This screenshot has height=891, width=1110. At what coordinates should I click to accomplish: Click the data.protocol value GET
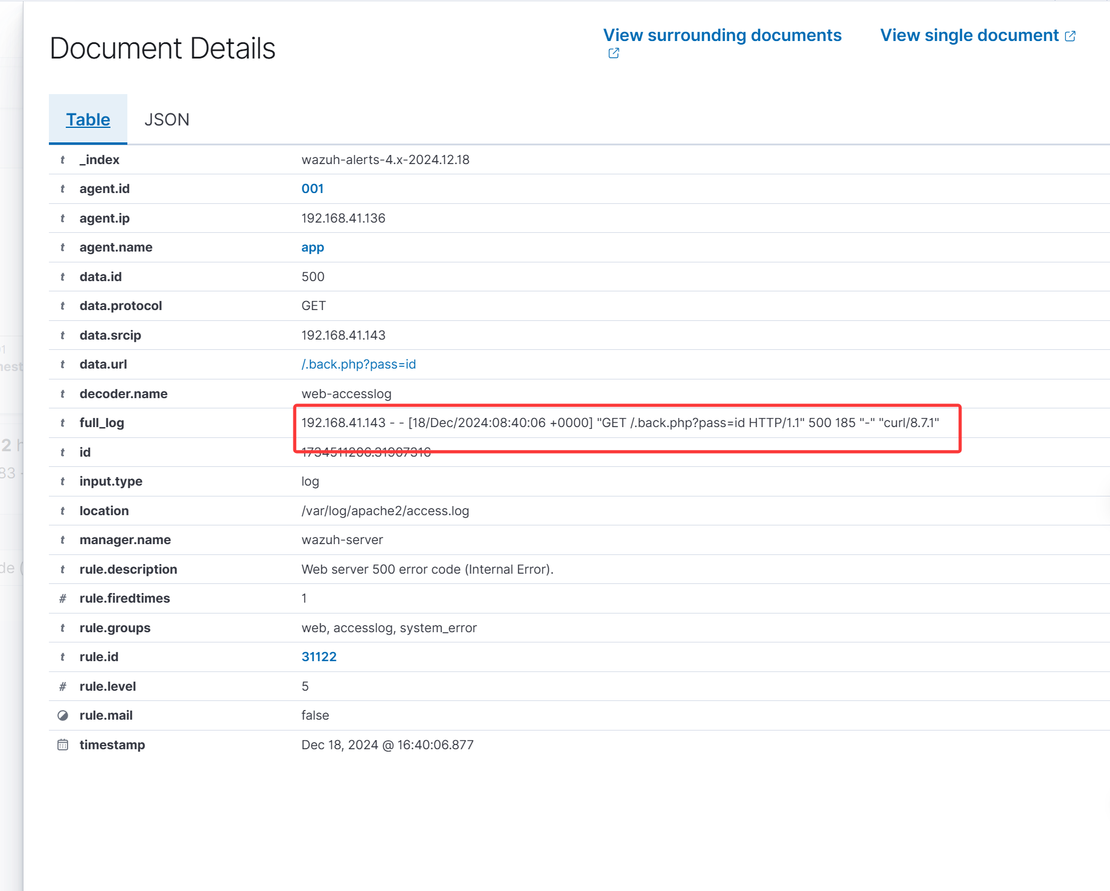pos(313,306)
